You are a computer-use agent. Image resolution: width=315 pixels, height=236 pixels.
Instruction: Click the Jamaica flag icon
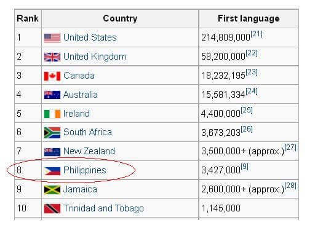tap(52, 190)
